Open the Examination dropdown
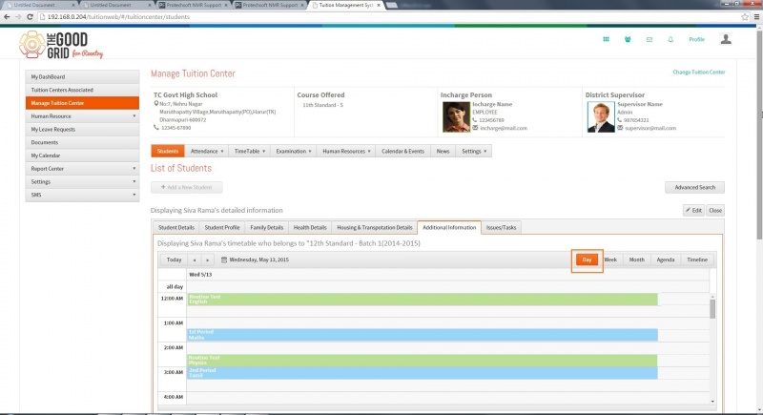 point(294,152)
